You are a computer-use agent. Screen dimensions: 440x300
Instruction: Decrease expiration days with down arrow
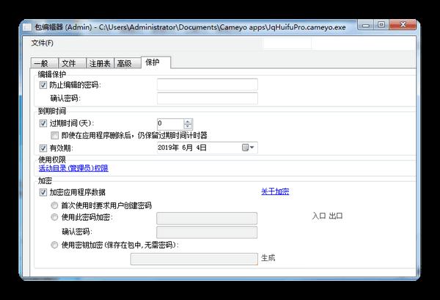[x=188, y=127]
